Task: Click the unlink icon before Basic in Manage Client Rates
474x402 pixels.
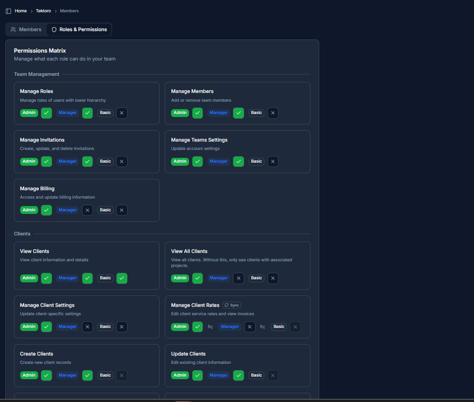Action: [262, 327]
